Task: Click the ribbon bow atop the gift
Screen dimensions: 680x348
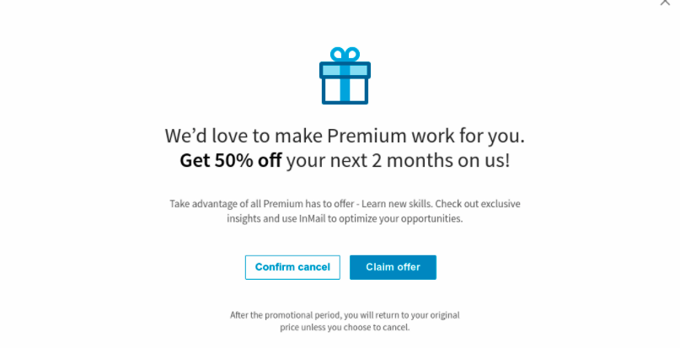Action: coord(345,54)
